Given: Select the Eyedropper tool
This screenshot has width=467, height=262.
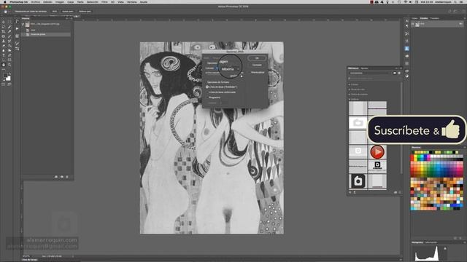Looking at the screenshot, I should click(9, 31).
